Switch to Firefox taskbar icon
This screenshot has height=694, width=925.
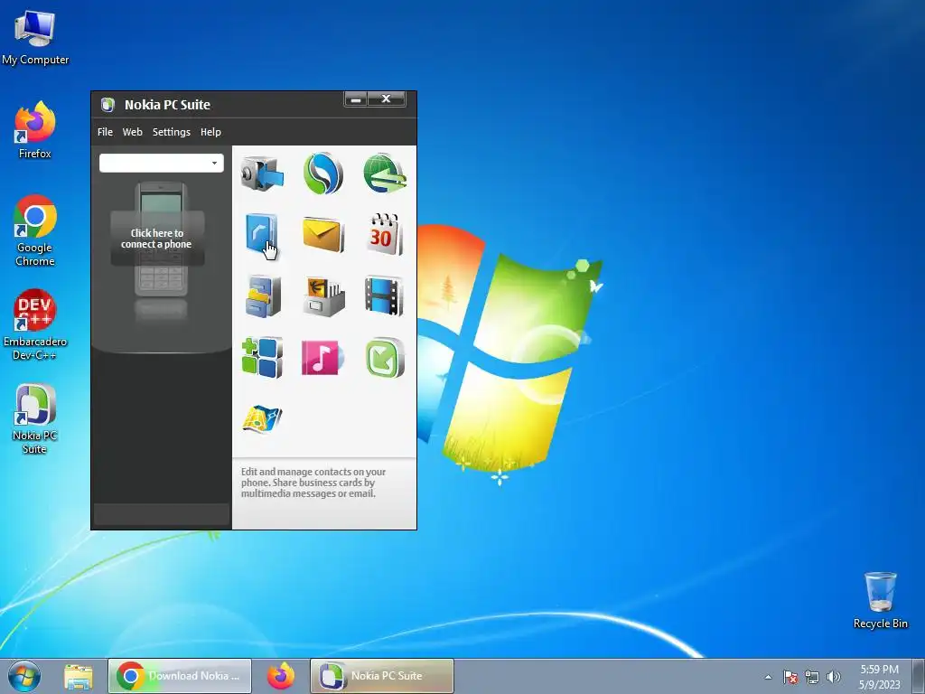[281, 676]
